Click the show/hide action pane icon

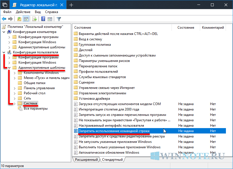50,19
